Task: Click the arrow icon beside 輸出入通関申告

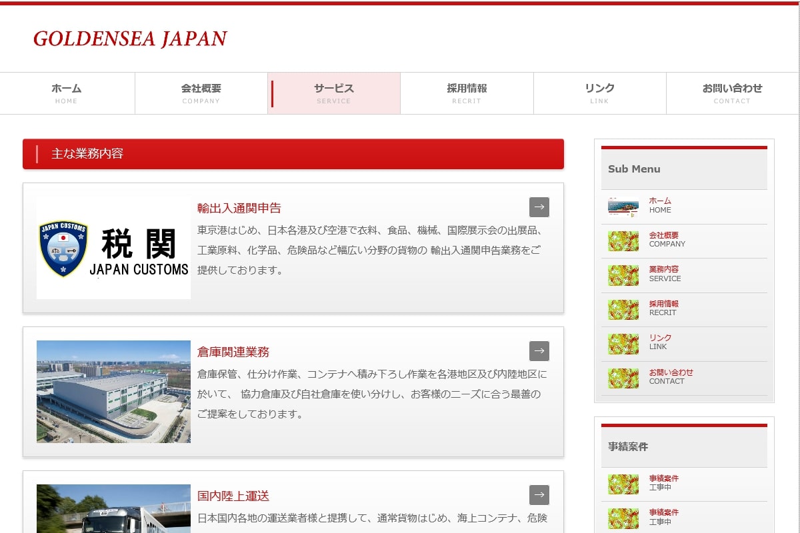Action: (x=539, y=207)
